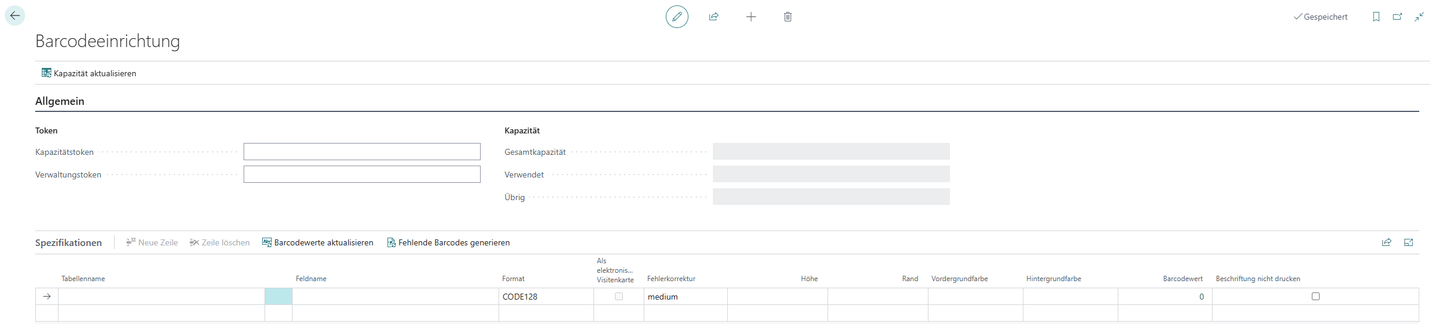Viewport: 1436px width, 324px height.
Task: Bookmark this page
Action: click(1376, 17)
